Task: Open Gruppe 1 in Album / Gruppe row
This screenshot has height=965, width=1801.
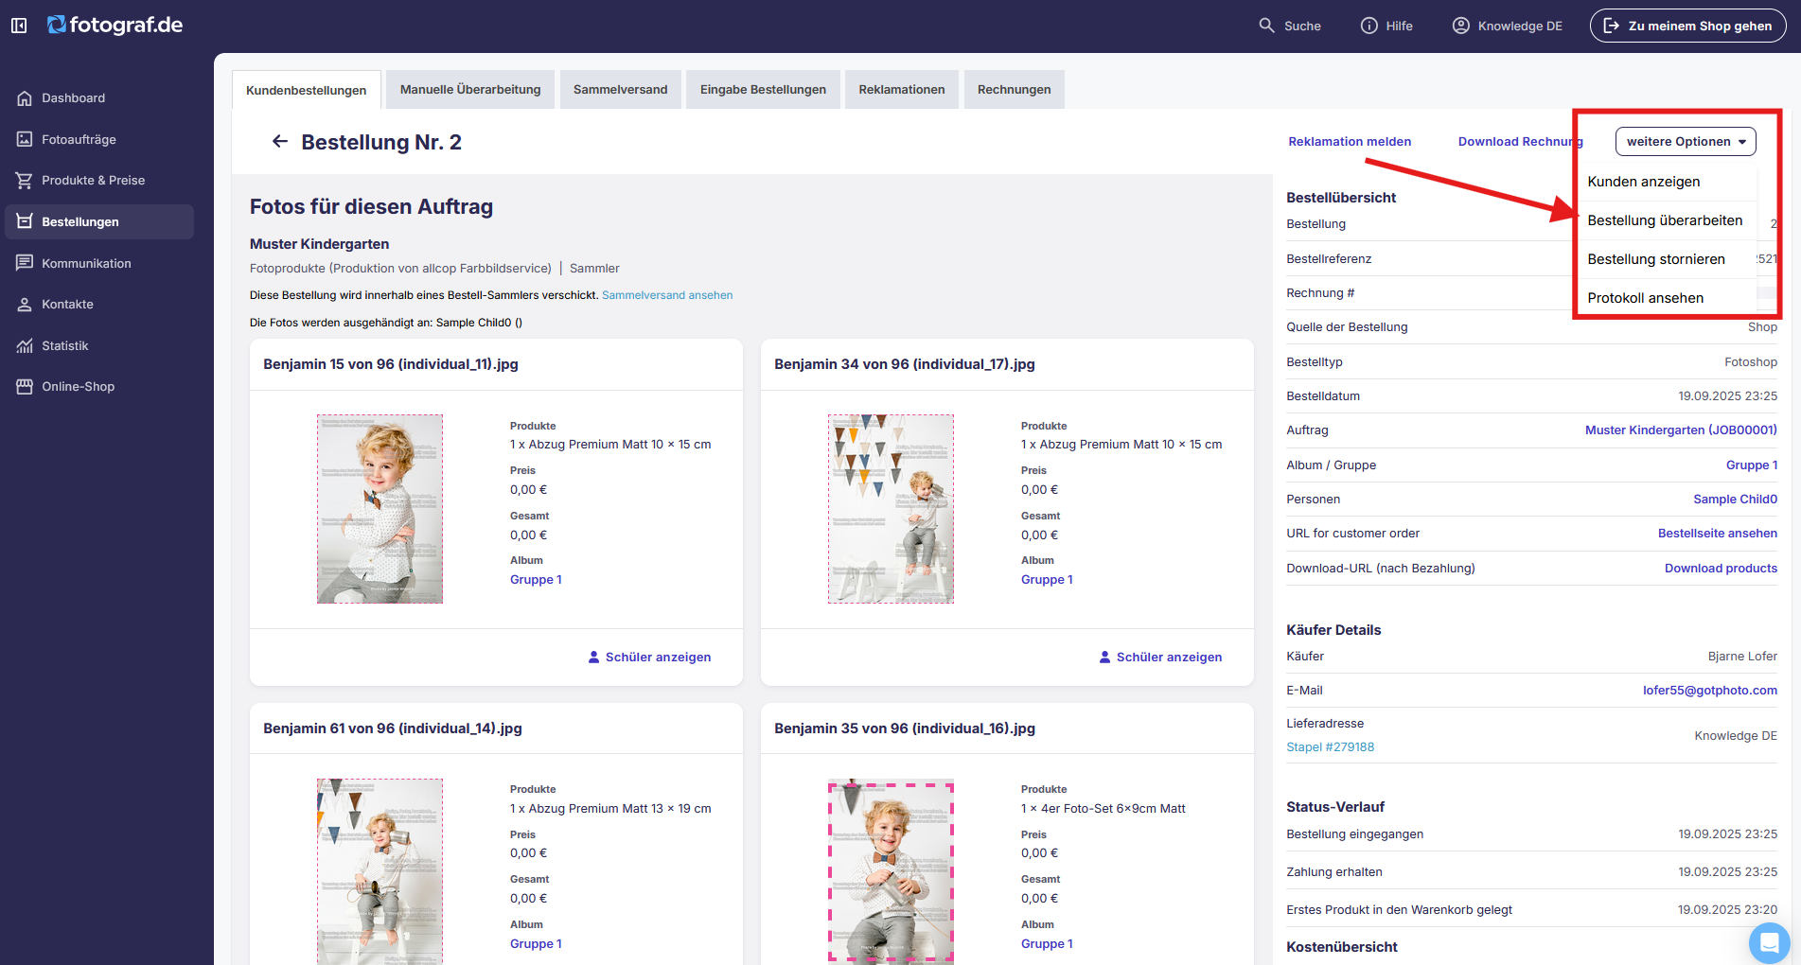Action: (1752, 465)
